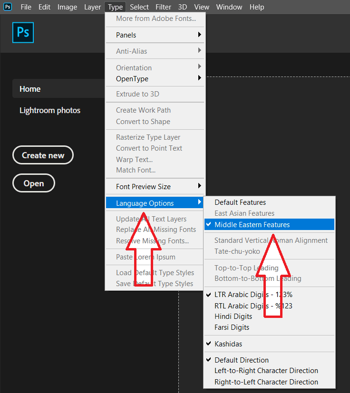The image size is (350, 393).
Task: Select Default Direction
Action: (x=270, y=360)
